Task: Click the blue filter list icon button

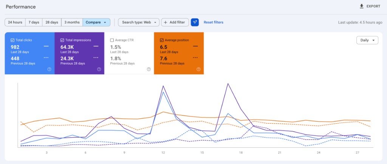Action: pos(195,22)
